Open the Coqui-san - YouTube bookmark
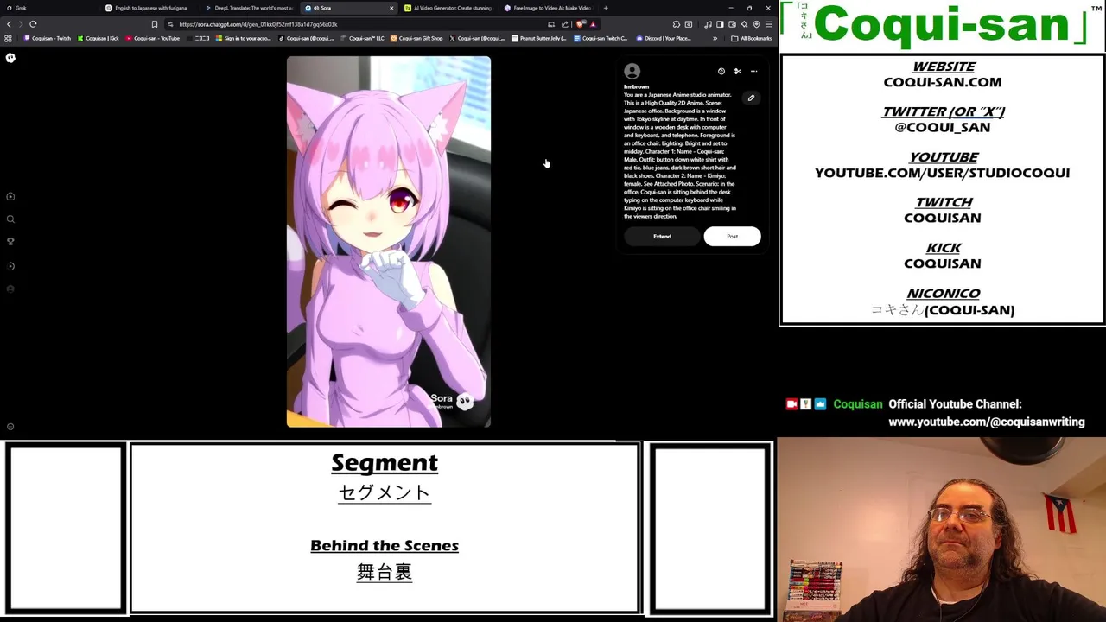The image size is (1106, 622). coord(153,38)
